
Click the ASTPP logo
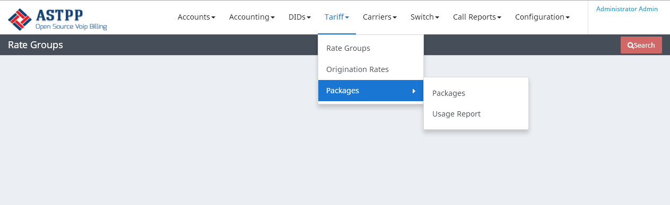[x=57, y=19]
